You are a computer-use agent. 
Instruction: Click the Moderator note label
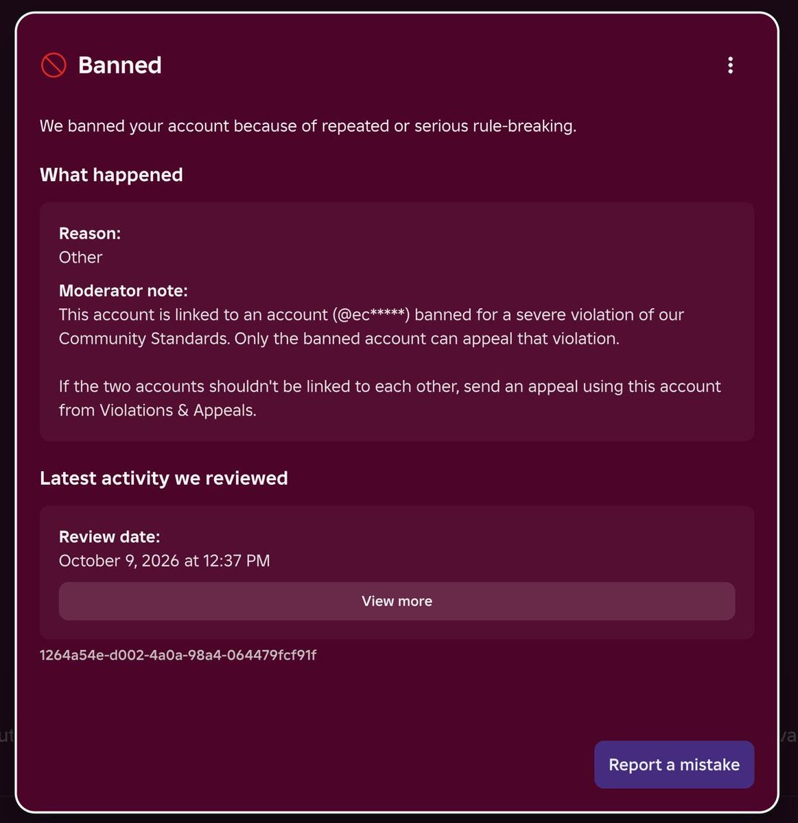coord(124,291)
